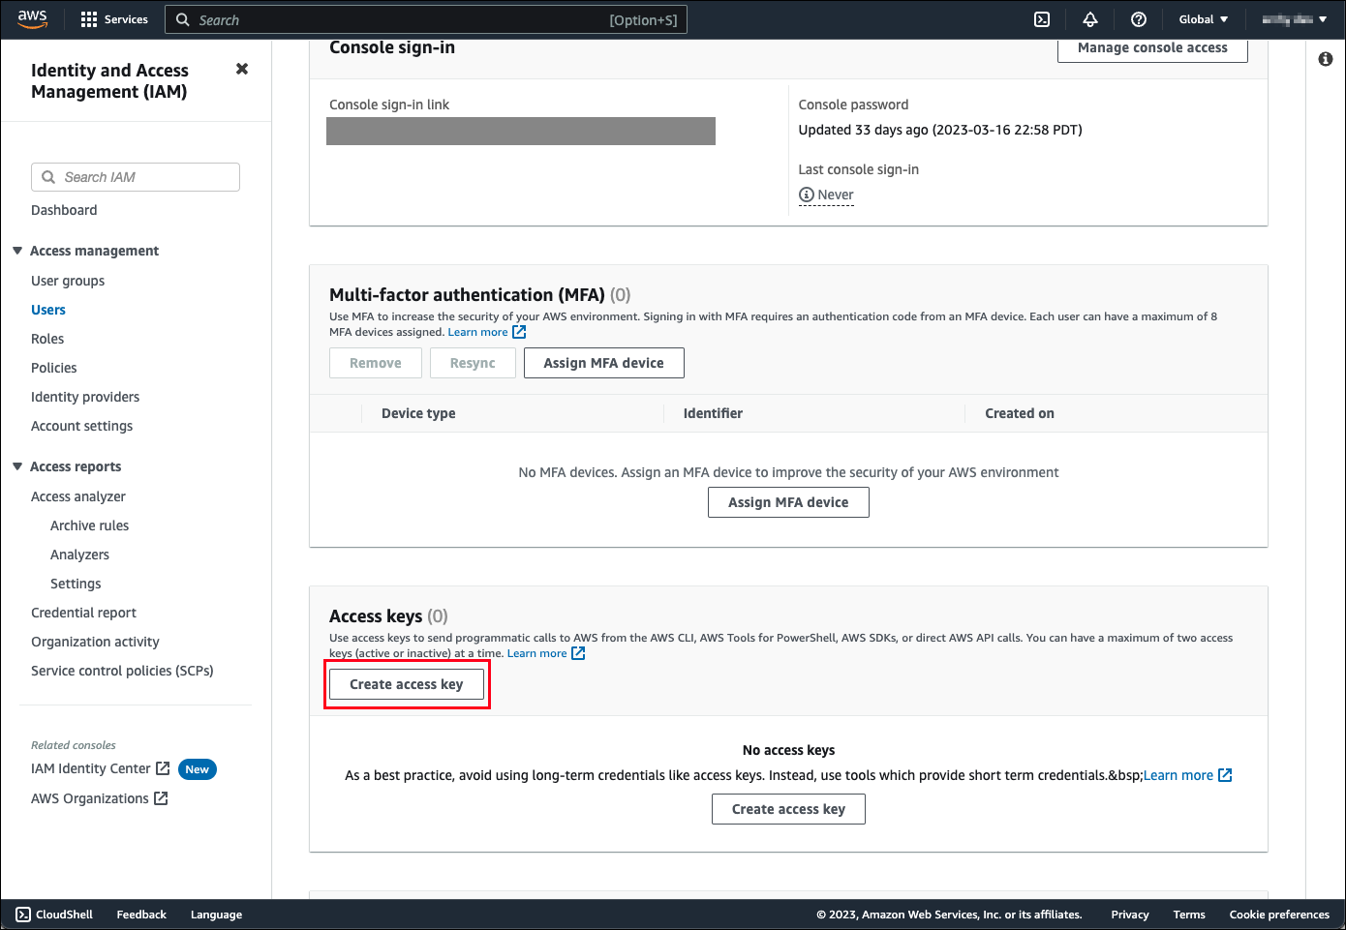Open Policies in the sidebar
The height and width of the screenshot is (930, 1346).
(x=54, y=368)
